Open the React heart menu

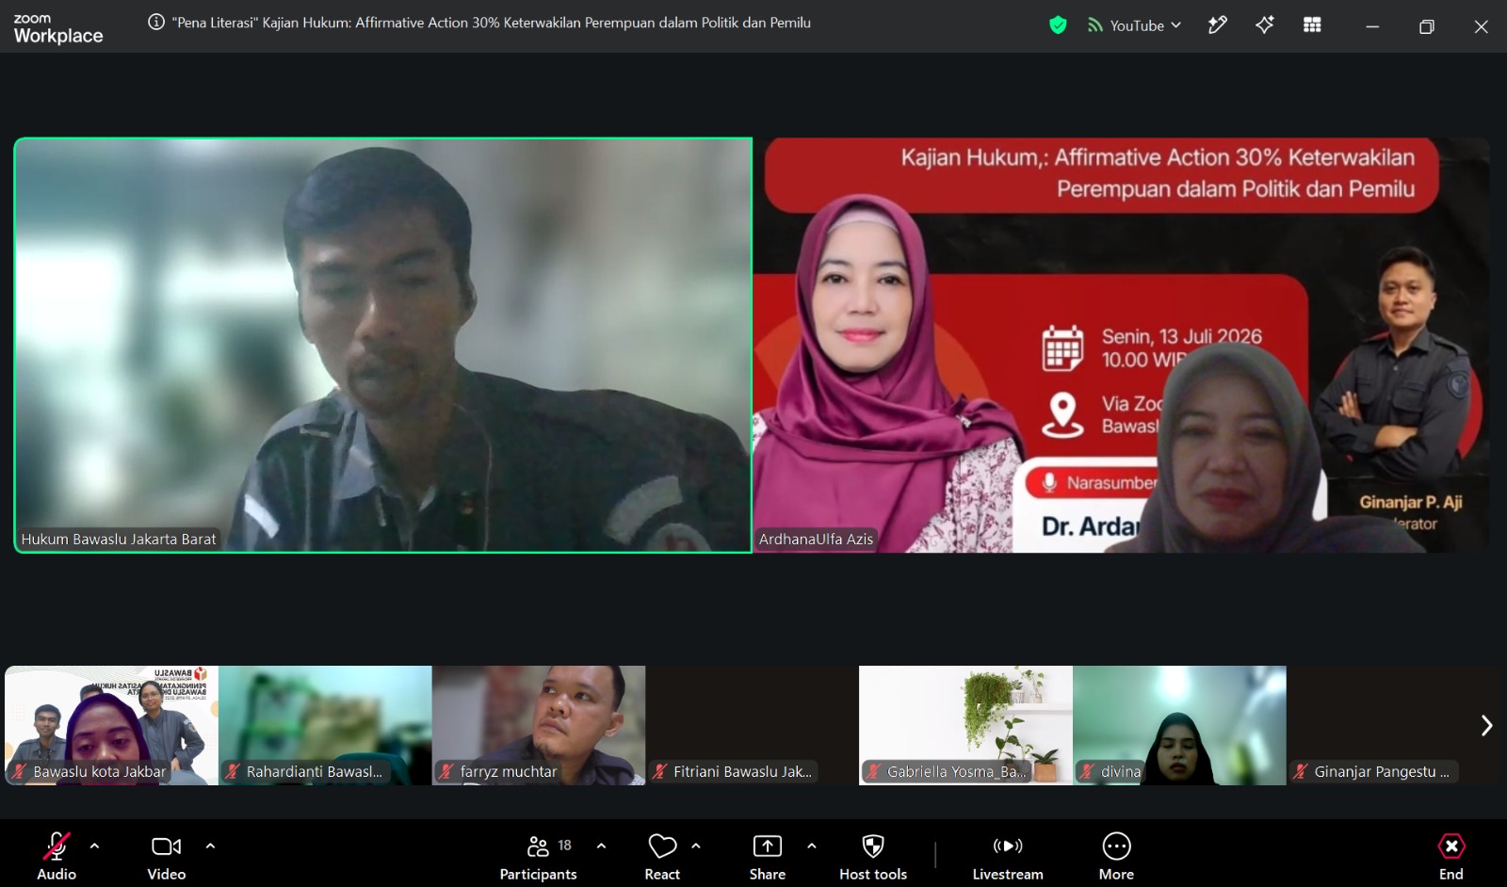(x=662, y=857)
